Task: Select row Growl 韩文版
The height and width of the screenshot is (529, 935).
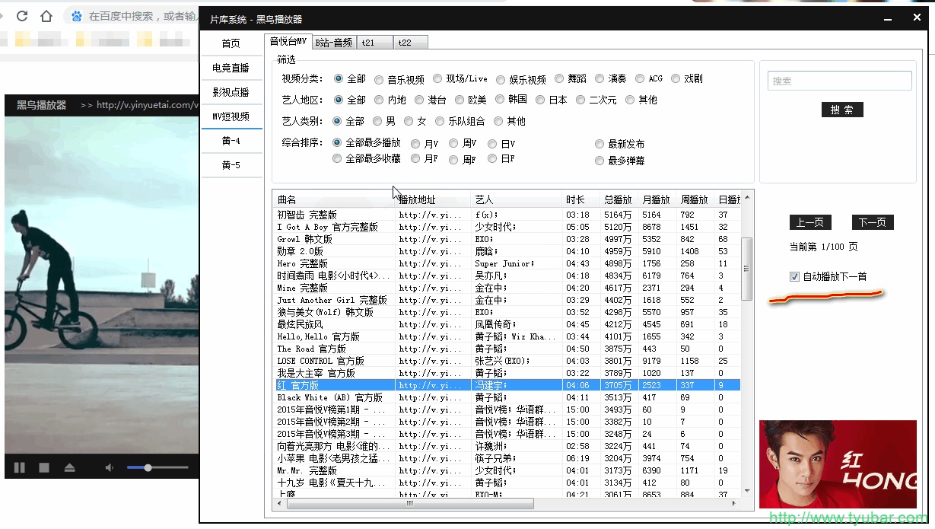Action: (507, 239)
